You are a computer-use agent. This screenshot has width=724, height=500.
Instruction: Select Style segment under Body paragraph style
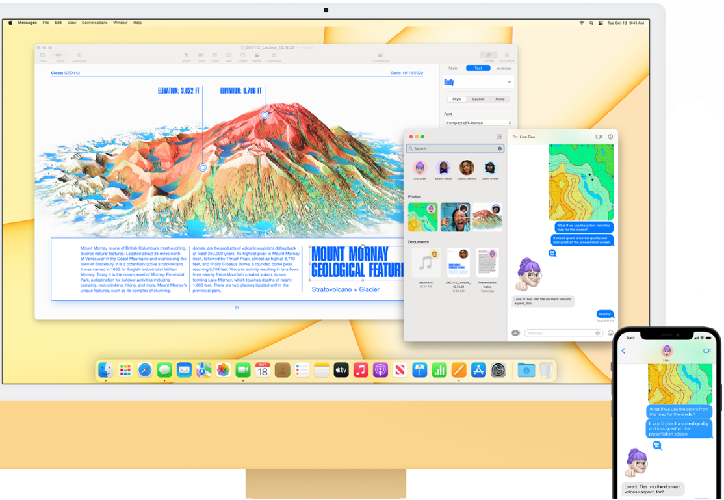tap(457, 99)
